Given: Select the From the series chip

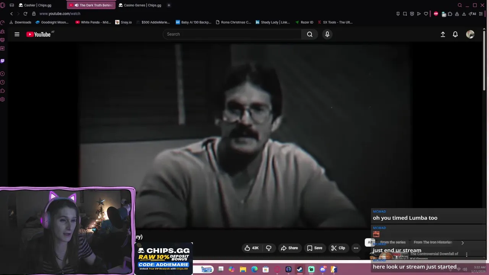Looking at the screenshot, I should tap(393, 242).
